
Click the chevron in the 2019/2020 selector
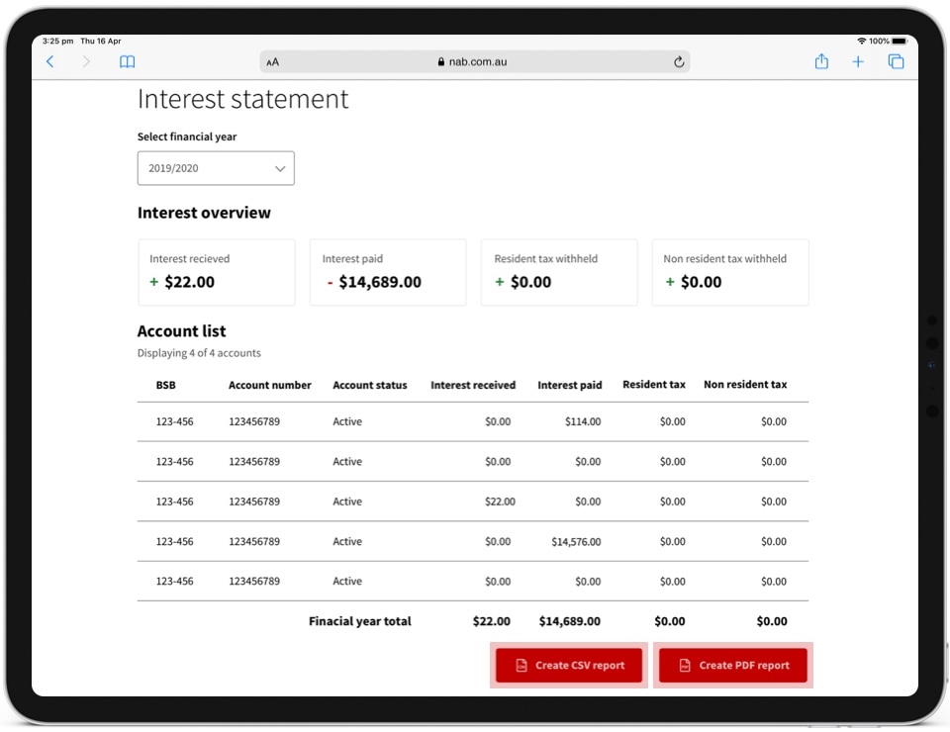(x=280, y=169)
